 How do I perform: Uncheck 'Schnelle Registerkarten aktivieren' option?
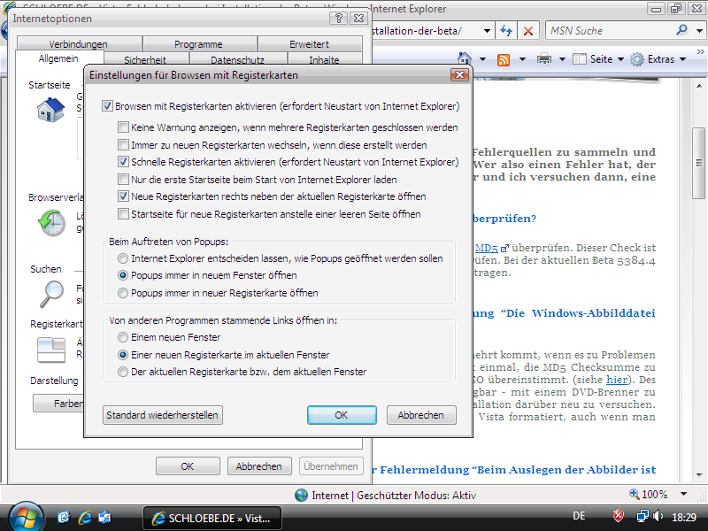tap(124, 162)
